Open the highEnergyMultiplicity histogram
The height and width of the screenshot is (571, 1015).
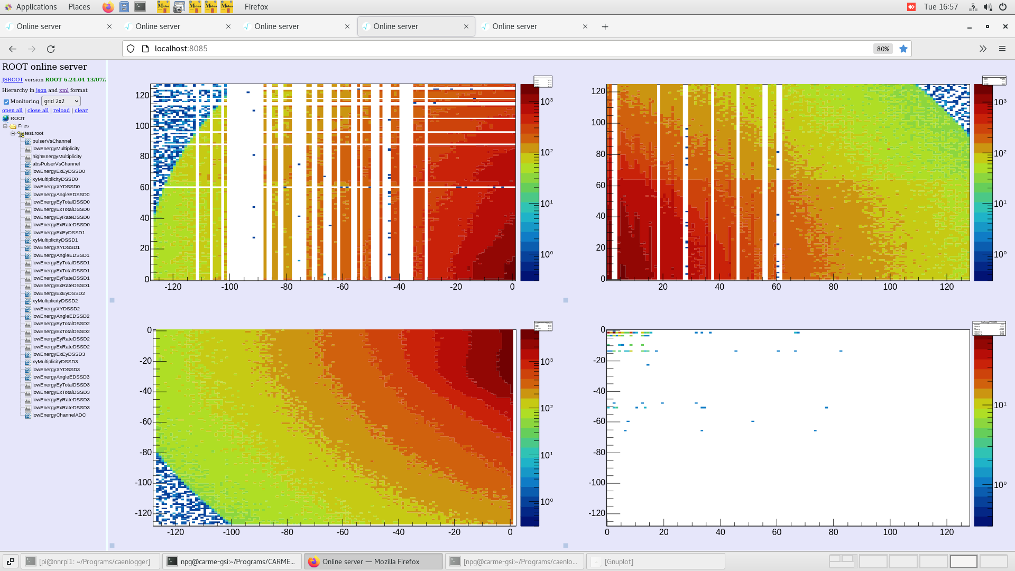(x=56, y=156)
